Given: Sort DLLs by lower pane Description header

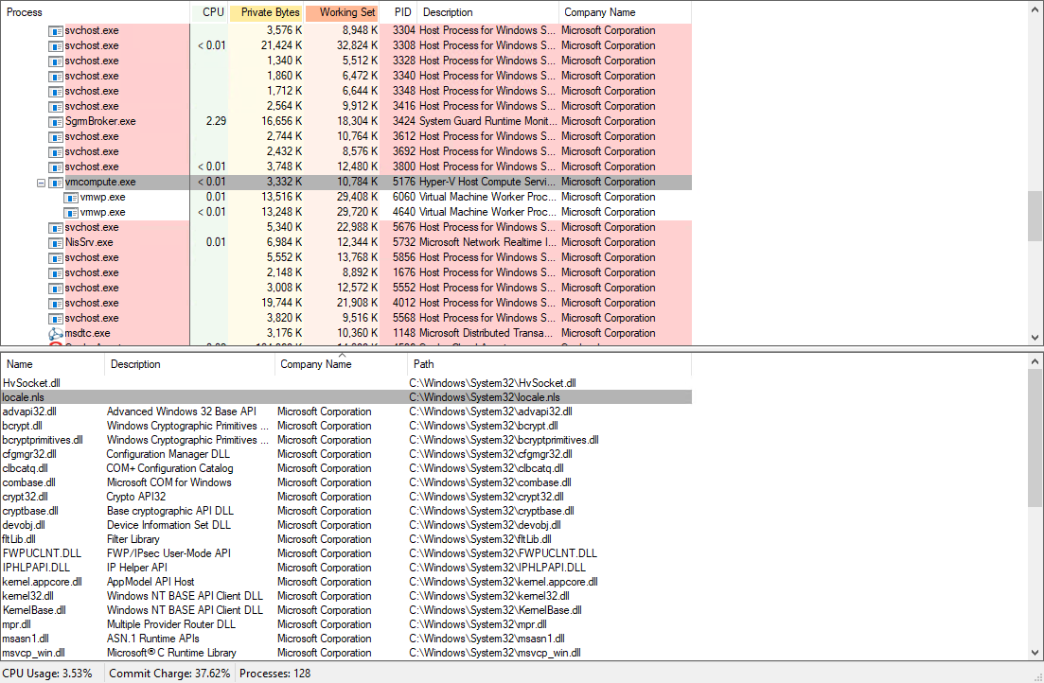Looking at the screenshot, I should (189, 364).
